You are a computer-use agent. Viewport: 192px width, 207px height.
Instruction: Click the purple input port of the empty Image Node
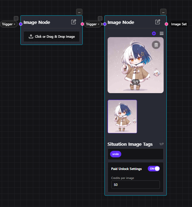(x=21, y=24)
